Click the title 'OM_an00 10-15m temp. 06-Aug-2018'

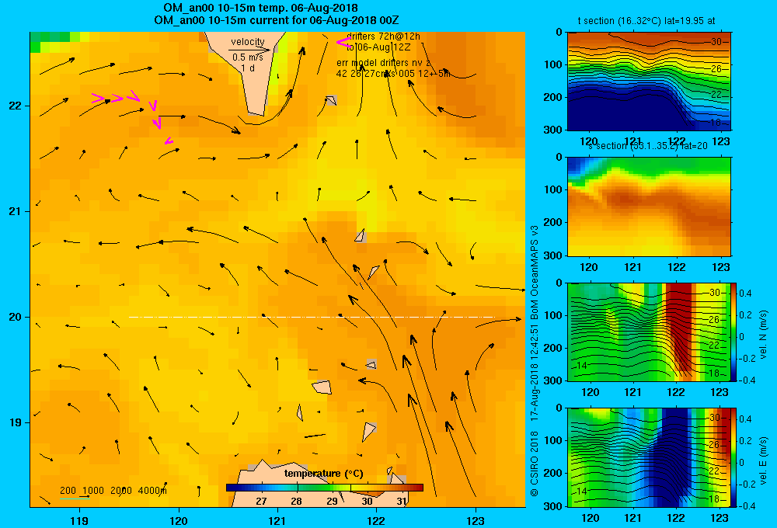click(x=260, y=8)
